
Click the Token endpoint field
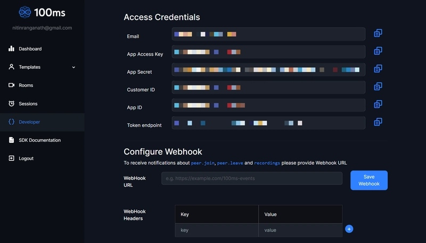tap(268, 123)
